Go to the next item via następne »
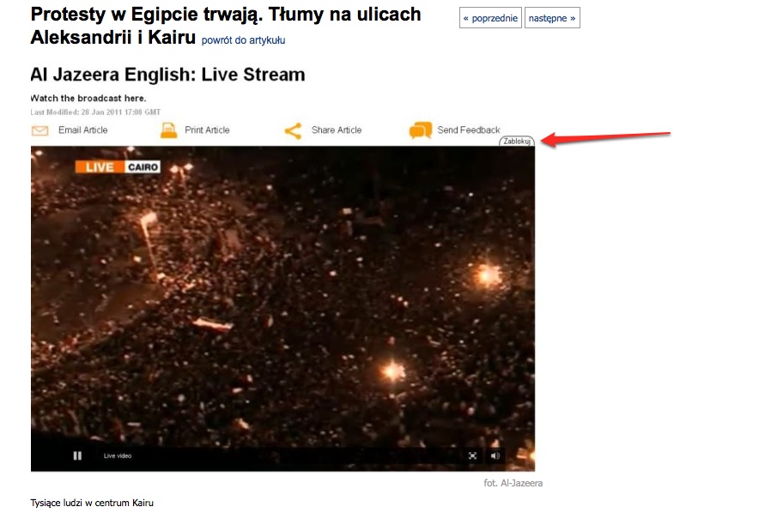Screen dimensions: 765x519 (x=552, y=18)
